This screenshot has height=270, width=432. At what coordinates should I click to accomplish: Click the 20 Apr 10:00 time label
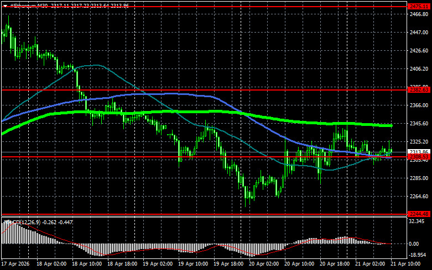pos(299,264)
